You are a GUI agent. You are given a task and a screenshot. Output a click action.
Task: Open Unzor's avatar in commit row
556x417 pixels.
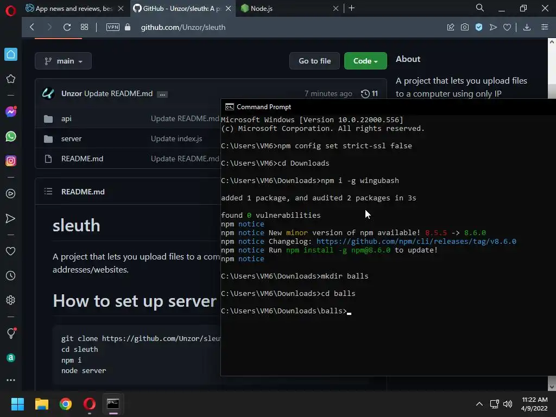(48, 93)
